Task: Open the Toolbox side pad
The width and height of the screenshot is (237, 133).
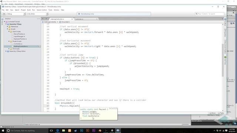Action: click(x=225, y=22)
